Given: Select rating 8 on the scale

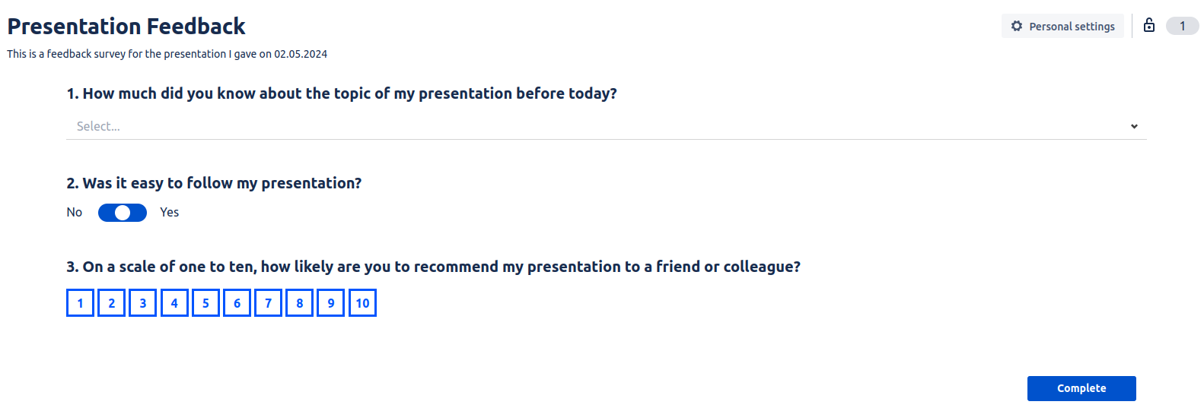Looking at the screenshot, I should [300, 303].
